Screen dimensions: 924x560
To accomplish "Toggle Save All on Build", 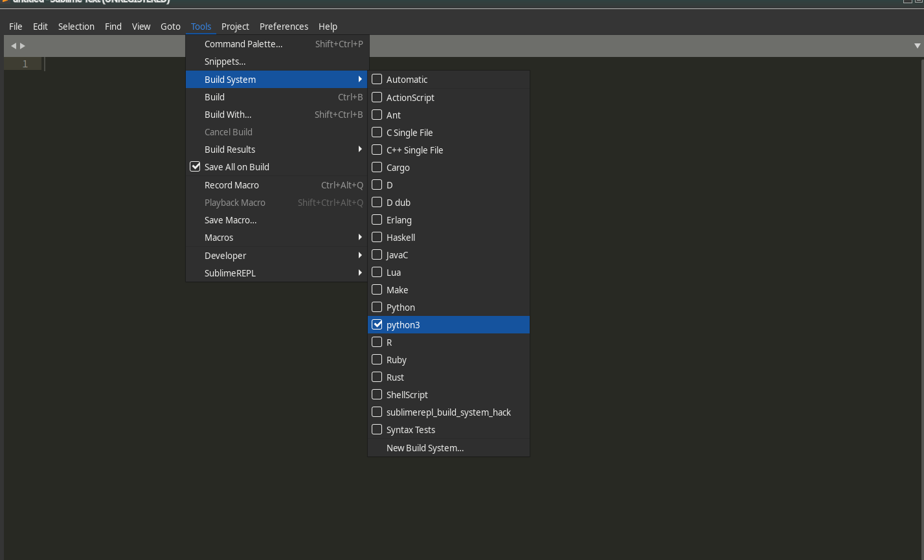I will pyautogui.click(x=277, y=166).
